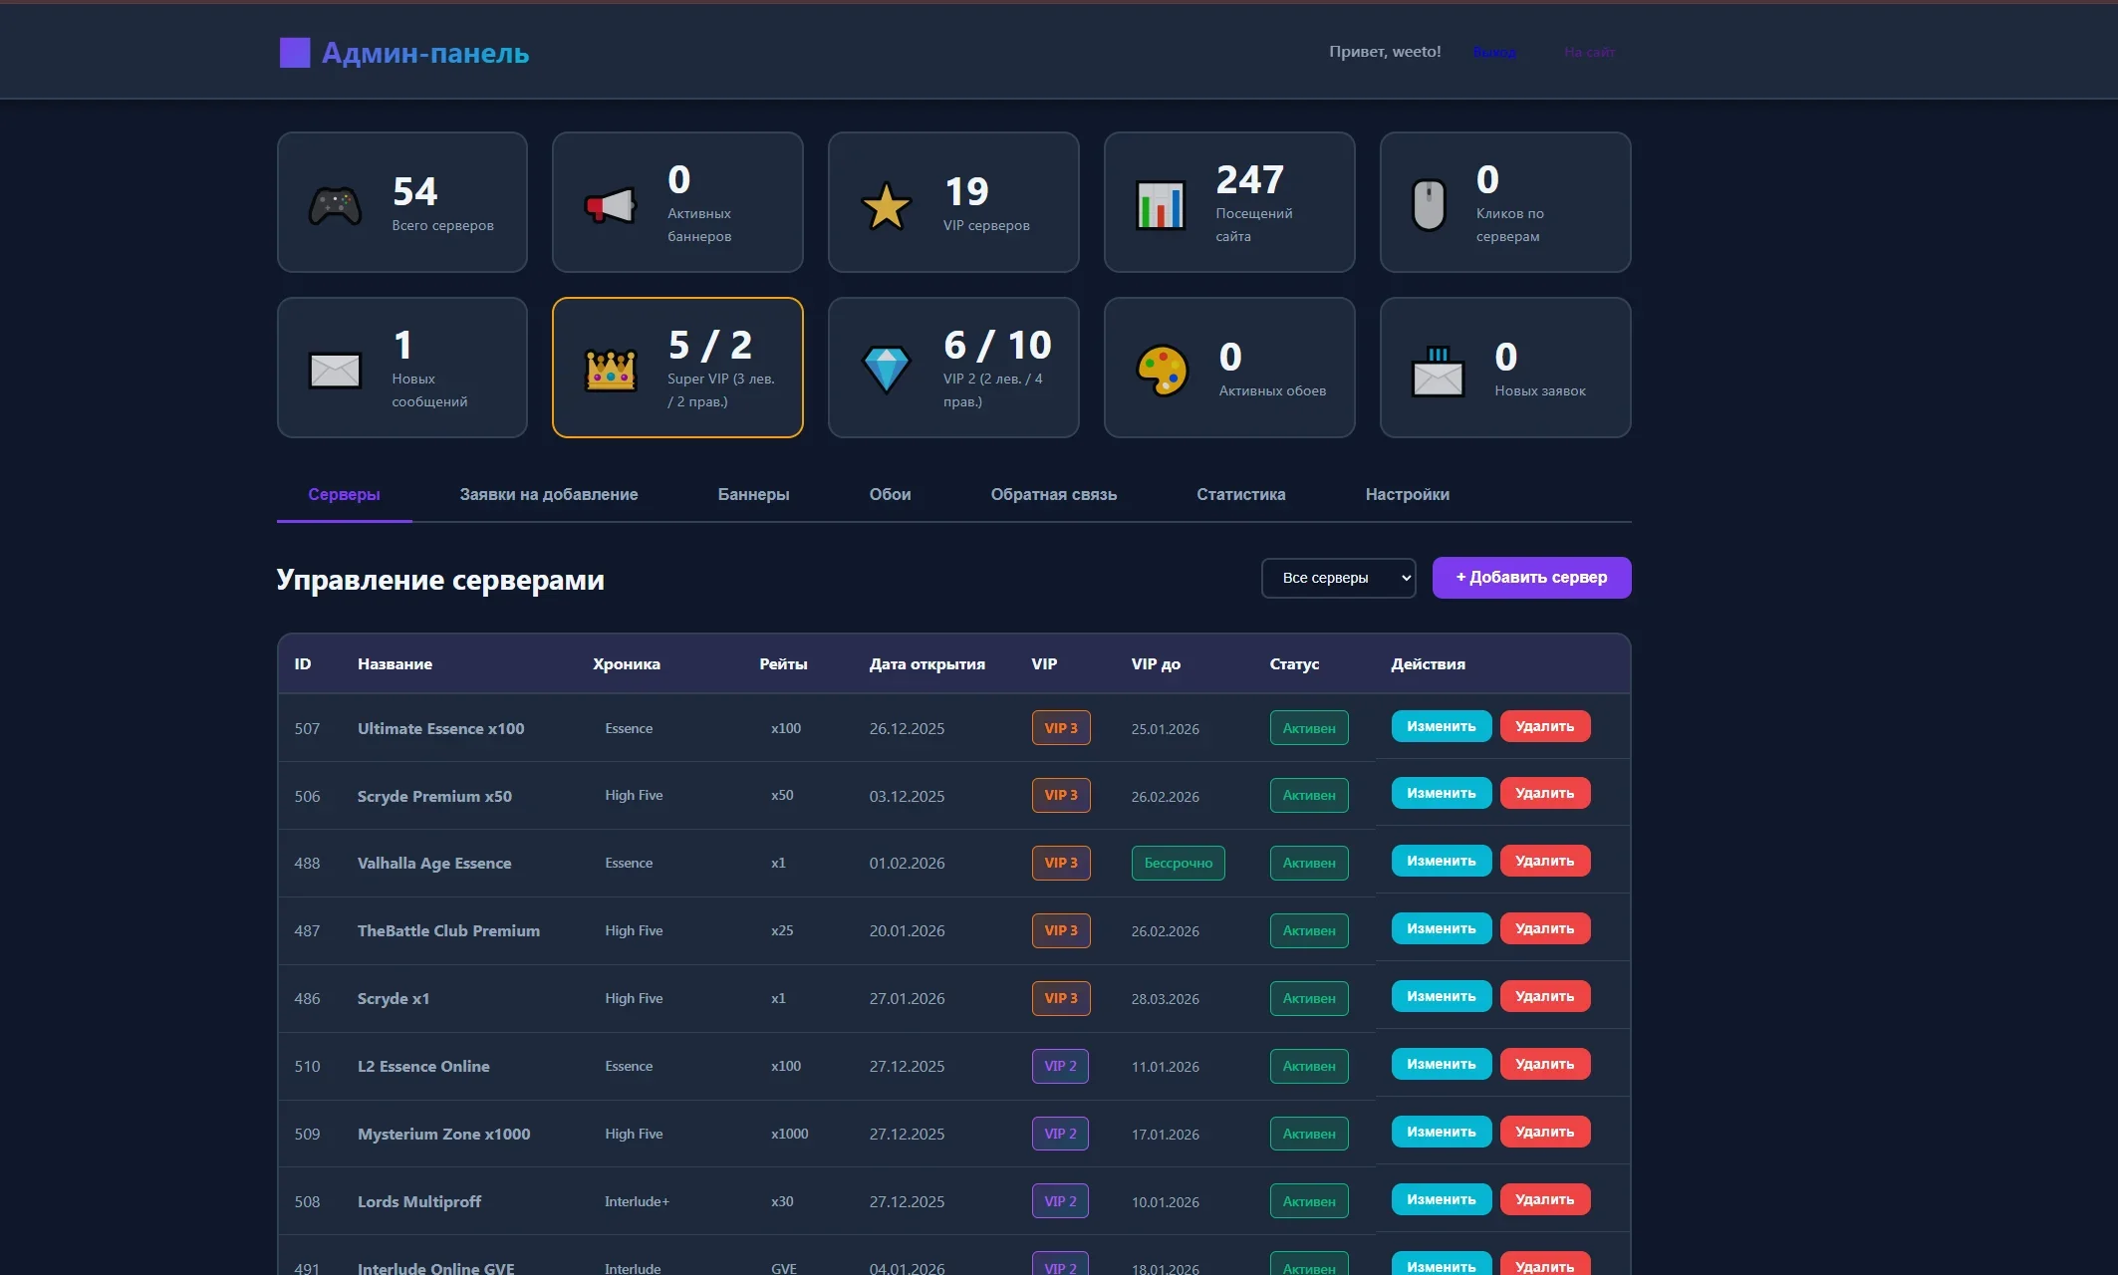
Task: Delete the Valhalla Age Essence server
Action: click(x=1544, y=861)
